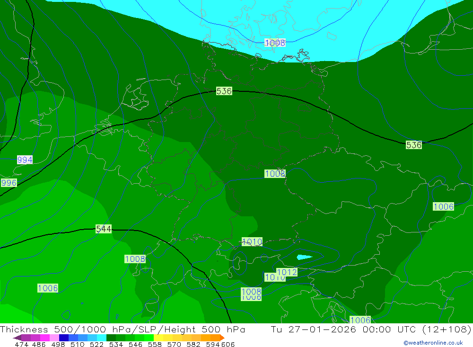473x347 pixels.
Task: Click the cyan legend swatch
Action: point(102,338)
